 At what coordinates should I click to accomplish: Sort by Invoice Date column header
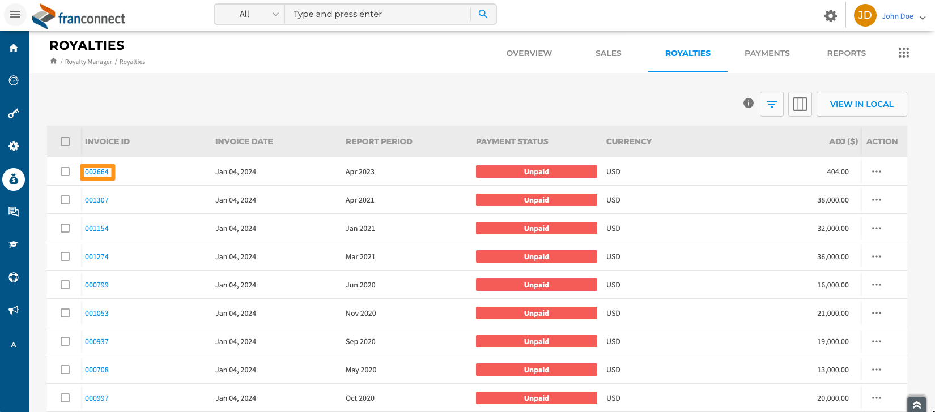pos(244,141)
